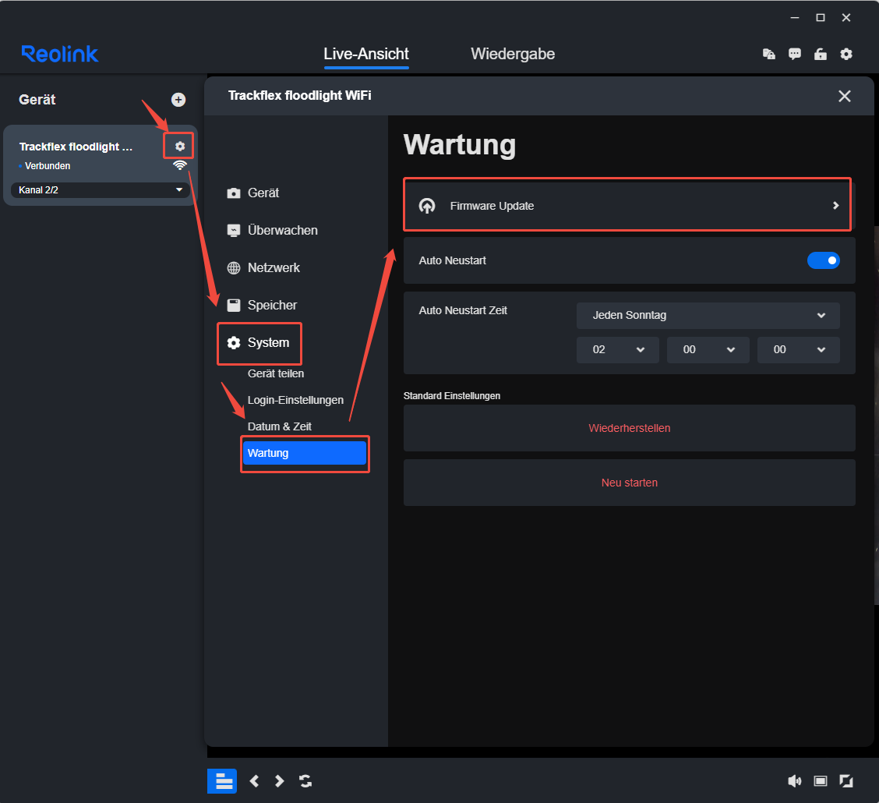This screenshot has width=879, height=803.
Task: Click the camera icon beside Gerät
Action: tap(234, 193)
